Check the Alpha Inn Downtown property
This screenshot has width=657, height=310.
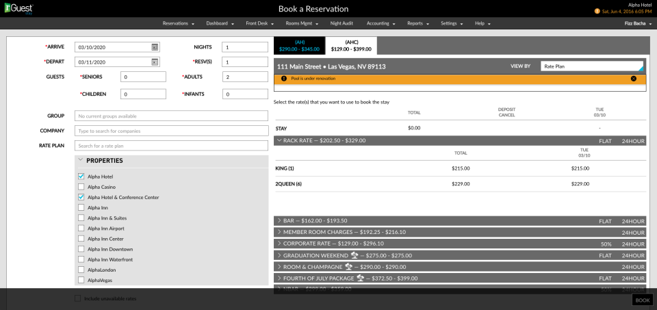(81, 249)
